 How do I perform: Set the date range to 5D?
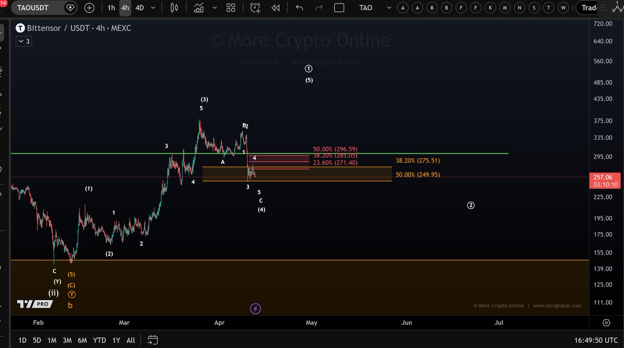click(x=37, y=340)
